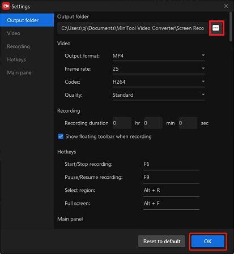
Task: Click the vertical scrollbar thumb
Action: pyautogui.click(x=231, y=27)
